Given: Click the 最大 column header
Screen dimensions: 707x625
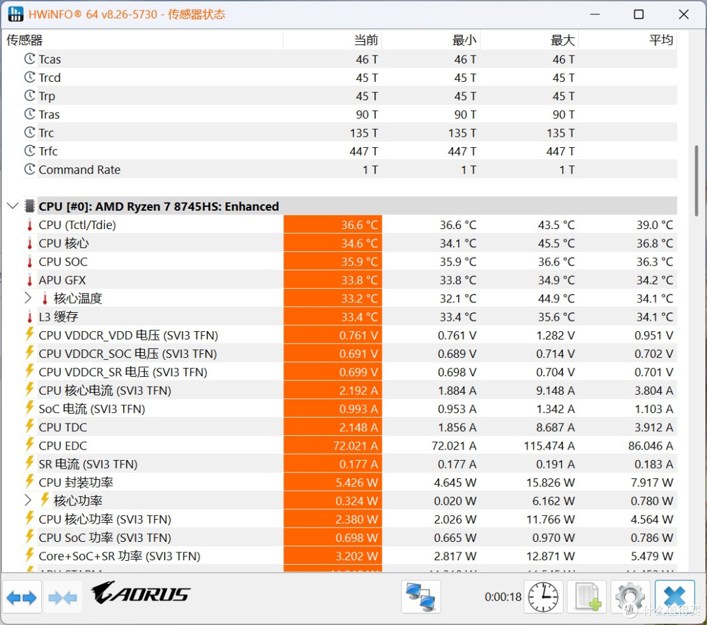Looking at the screenshot, I should coord(530,40).
